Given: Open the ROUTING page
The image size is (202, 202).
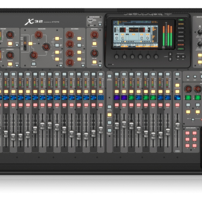Looking at the screenshot, I should (x=181, y=28).
